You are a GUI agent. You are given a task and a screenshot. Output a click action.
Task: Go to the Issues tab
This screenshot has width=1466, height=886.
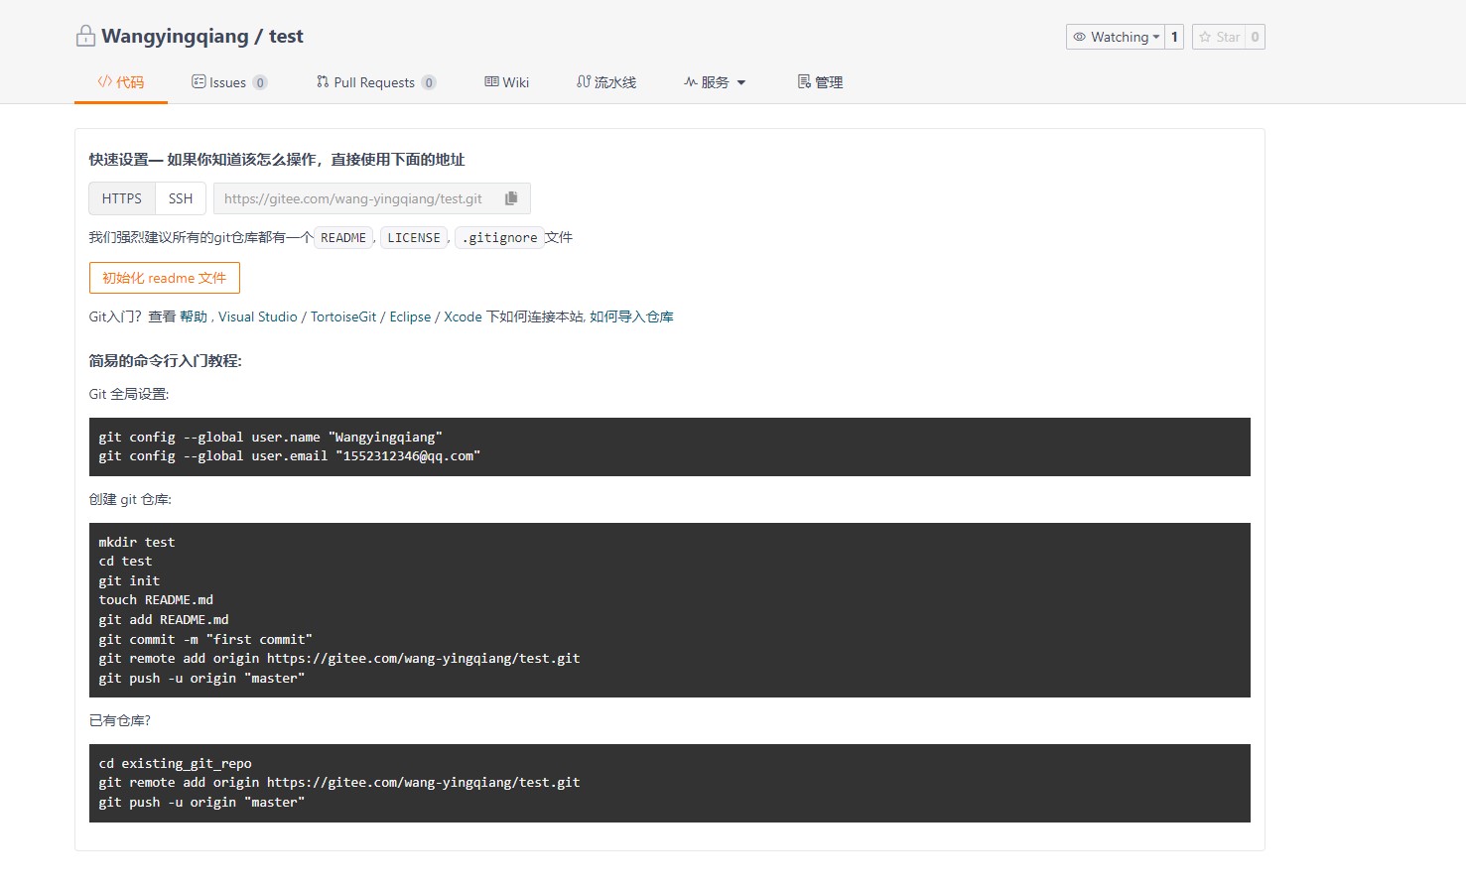pyautogui.click(x=227, y=82)
